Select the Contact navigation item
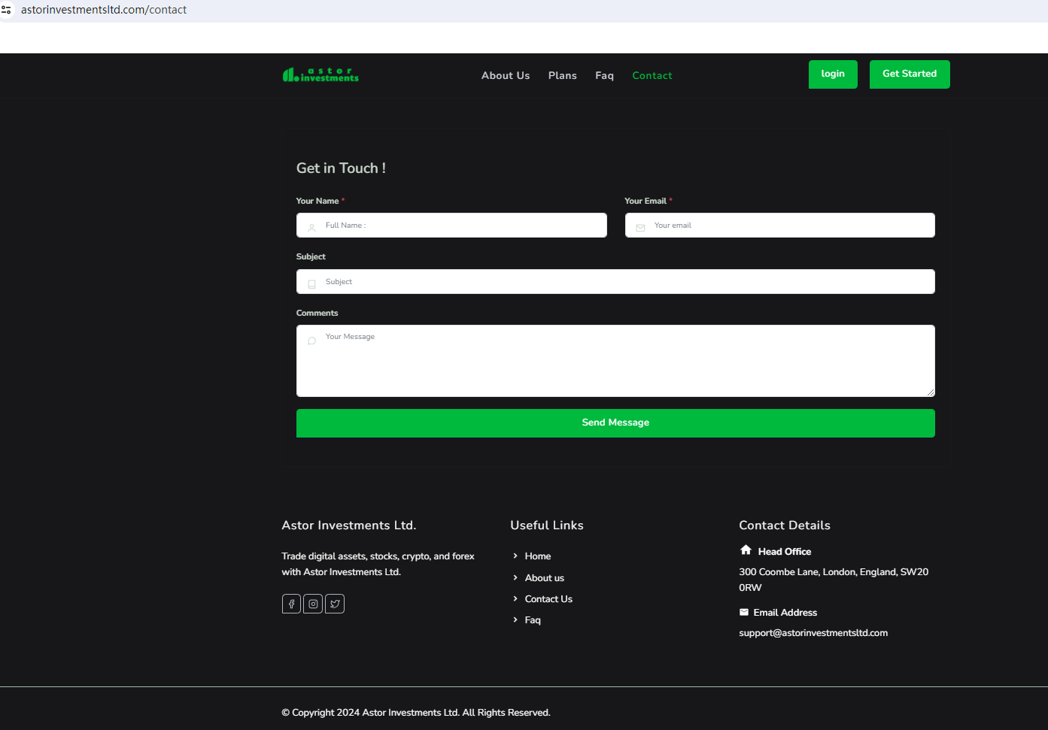 652,75
